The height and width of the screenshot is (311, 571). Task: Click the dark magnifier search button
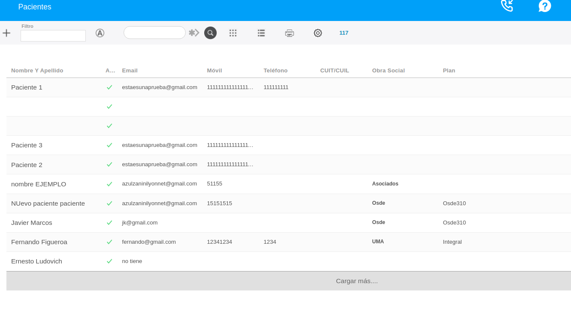coord(210,33)
